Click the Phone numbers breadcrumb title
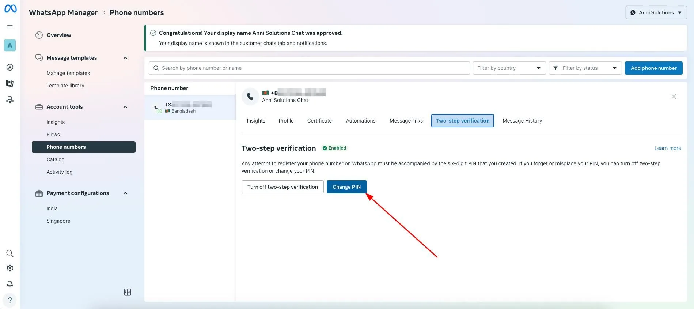Image resolution: width=694 pixels, height=309 pixels. click(x=137, y=12)
